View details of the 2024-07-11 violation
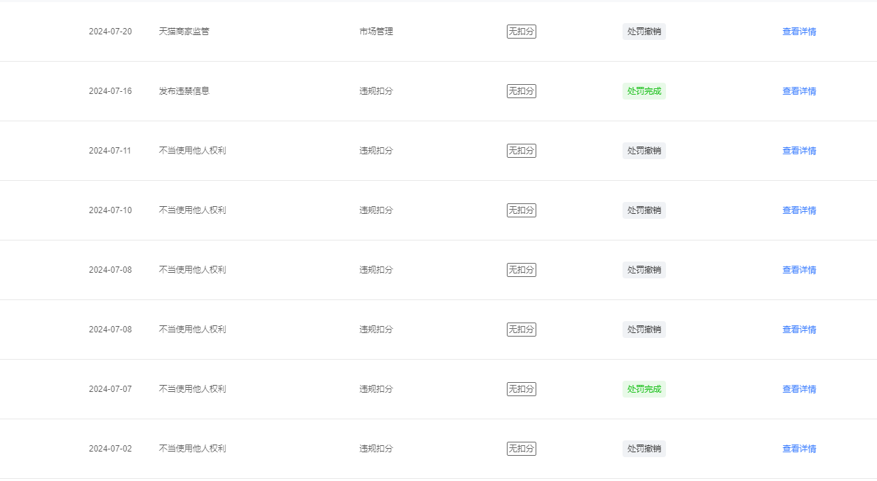877x481 pixels. (x=799, y=151)
